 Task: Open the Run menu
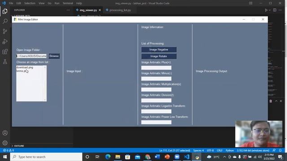click(57, 3)
